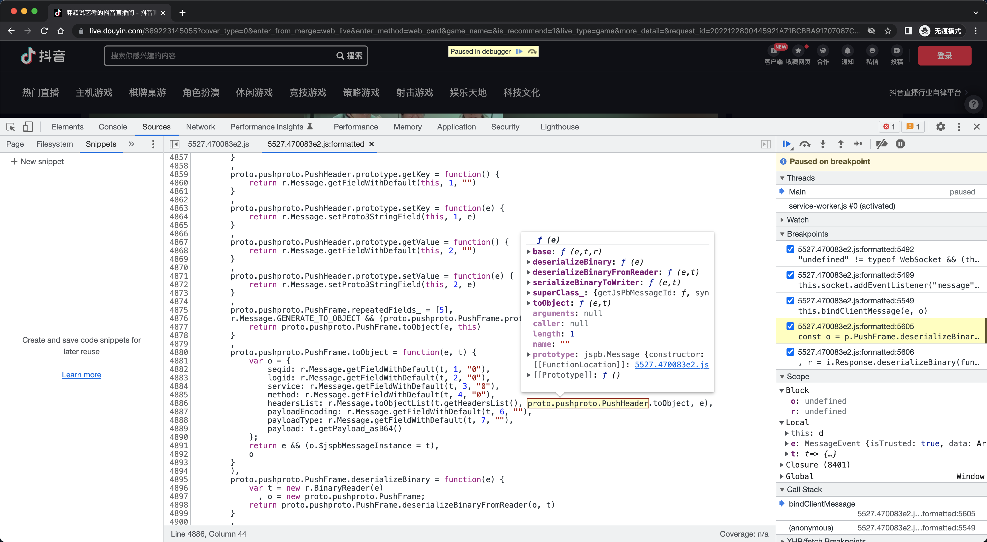Switch to 5527.470083e2.js file tab
The height and width of the screenshot is (542, 987).
(x=218, y=144)
